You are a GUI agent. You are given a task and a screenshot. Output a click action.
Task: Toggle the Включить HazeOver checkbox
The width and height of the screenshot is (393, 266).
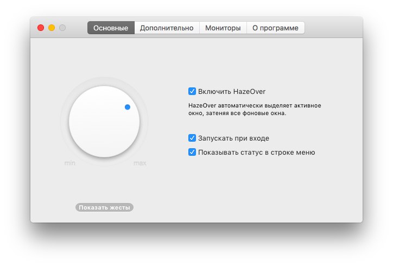pos(192,91)
